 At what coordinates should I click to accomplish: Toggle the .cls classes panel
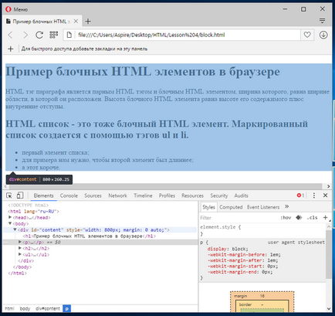312,218
